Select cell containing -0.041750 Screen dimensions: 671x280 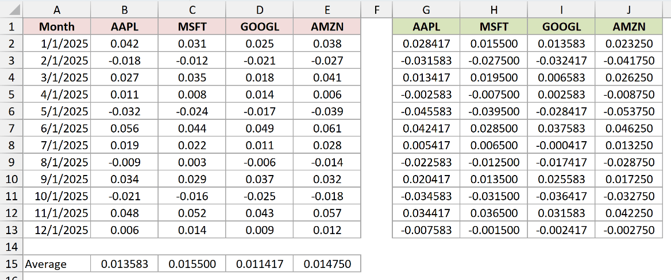(x=628, y=61)
